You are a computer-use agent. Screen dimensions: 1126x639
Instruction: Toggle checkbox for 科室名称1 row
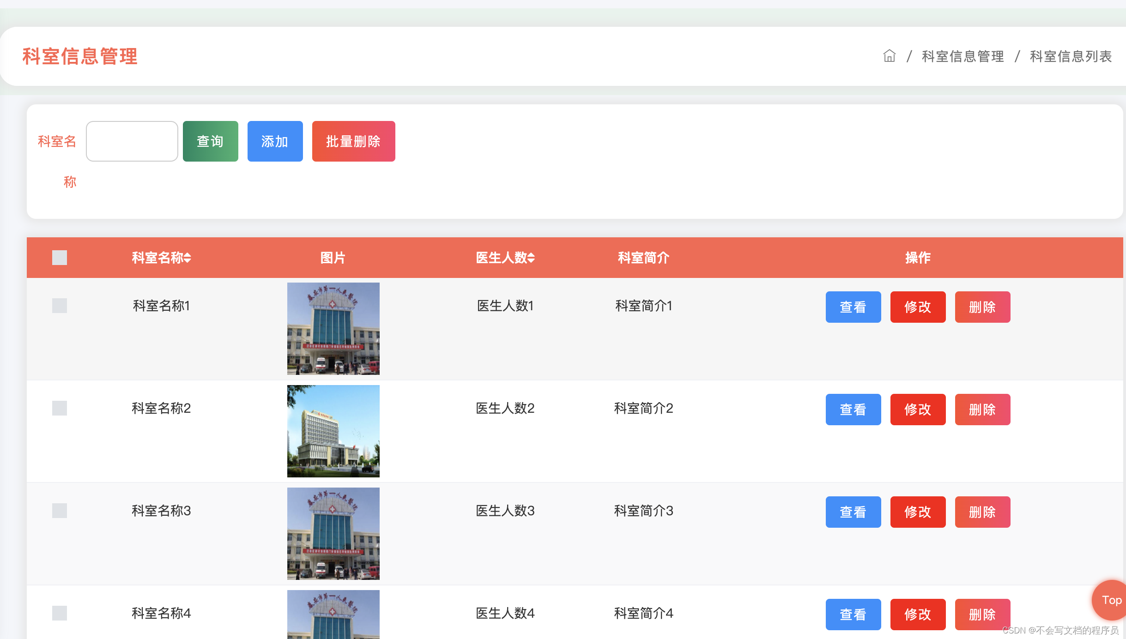coord(60,304)
